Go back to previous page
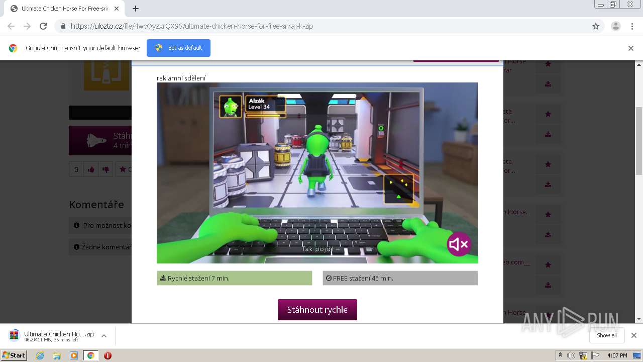643x362 pixels. coord(11,26)
